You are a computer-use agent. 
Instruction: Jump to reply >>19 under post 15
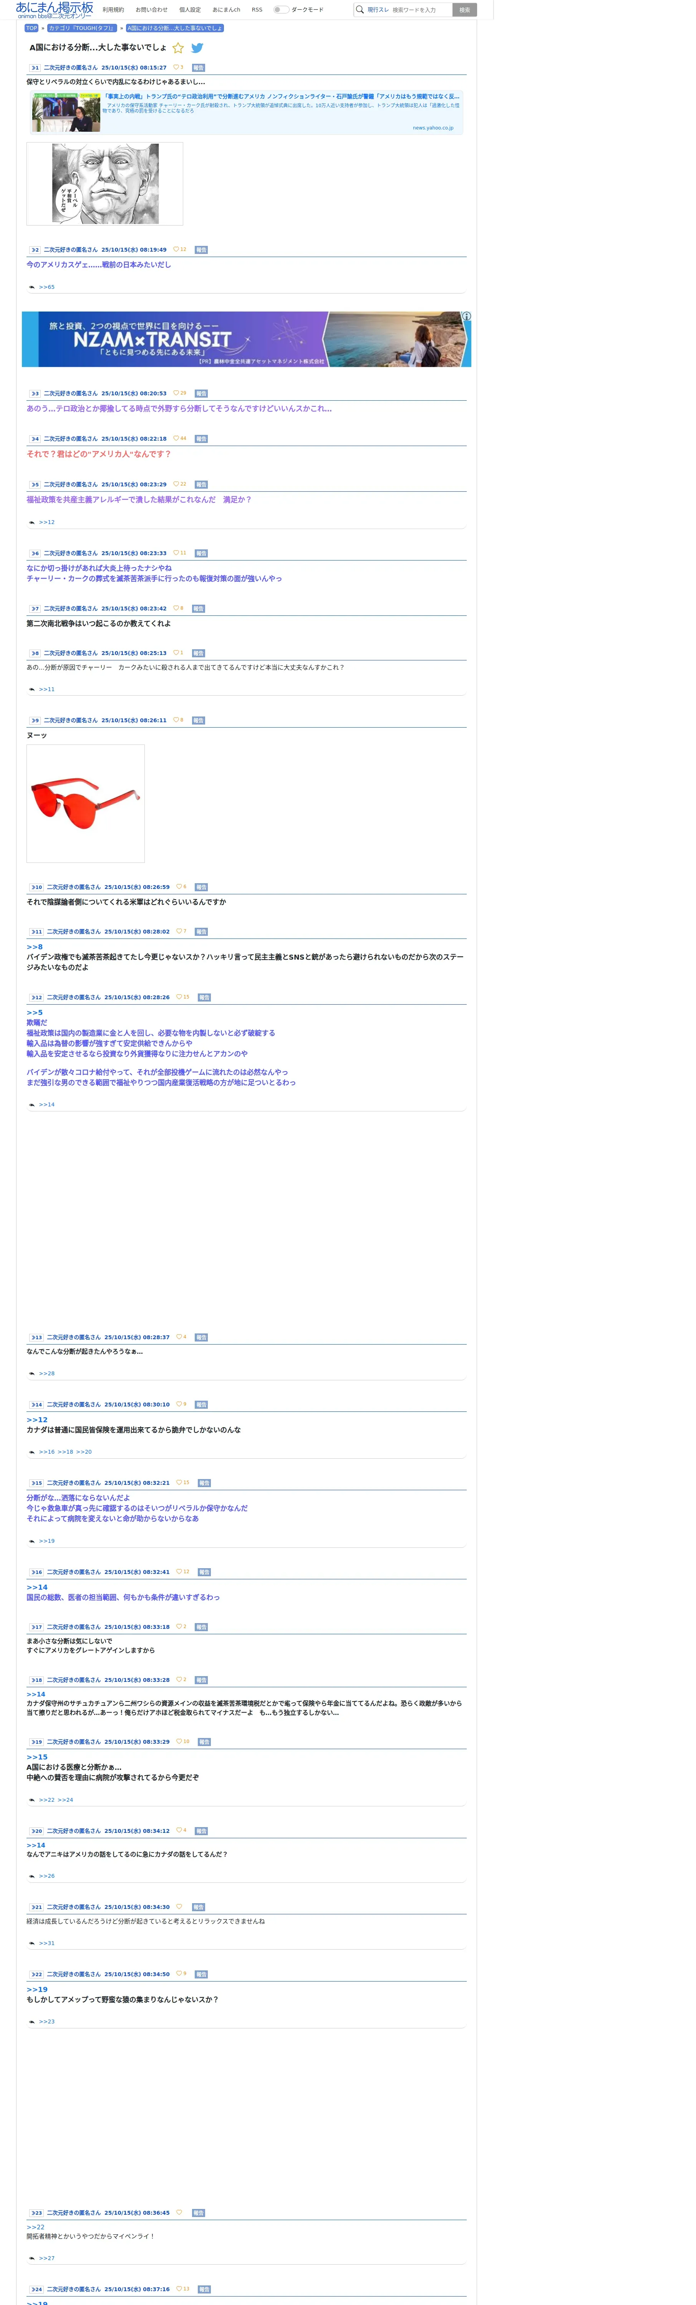tap(46, 1541)
